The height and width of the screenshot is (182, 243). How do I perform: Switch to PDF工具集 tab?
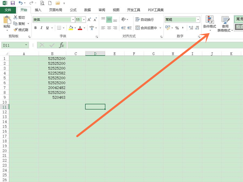pos(156,10)
